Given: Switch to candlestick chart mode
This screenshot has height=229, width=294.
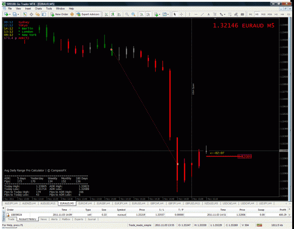Looking at the screenshot, I should click(x=113, y=14).
